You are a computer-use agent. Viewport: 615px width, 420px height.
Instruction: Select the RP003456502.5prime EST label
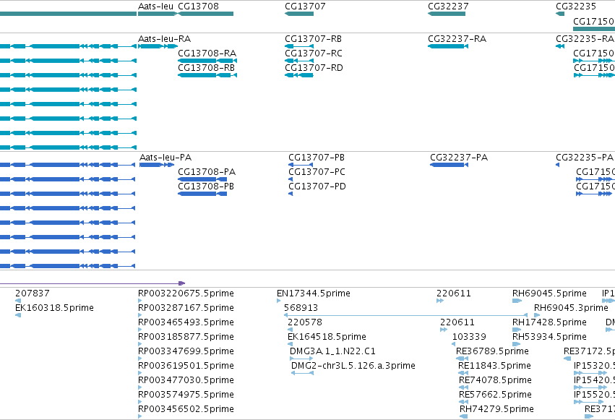(x=186, y=409)
